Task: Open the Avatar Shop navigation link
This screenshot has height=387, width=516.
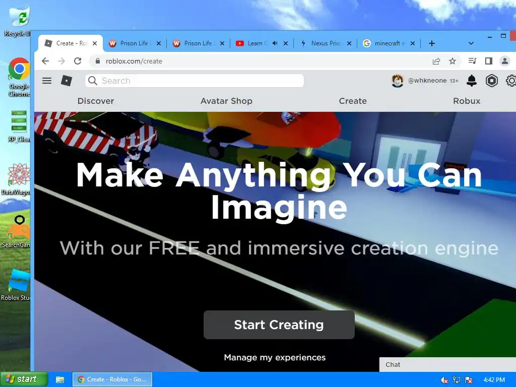Action: (226, 101)
